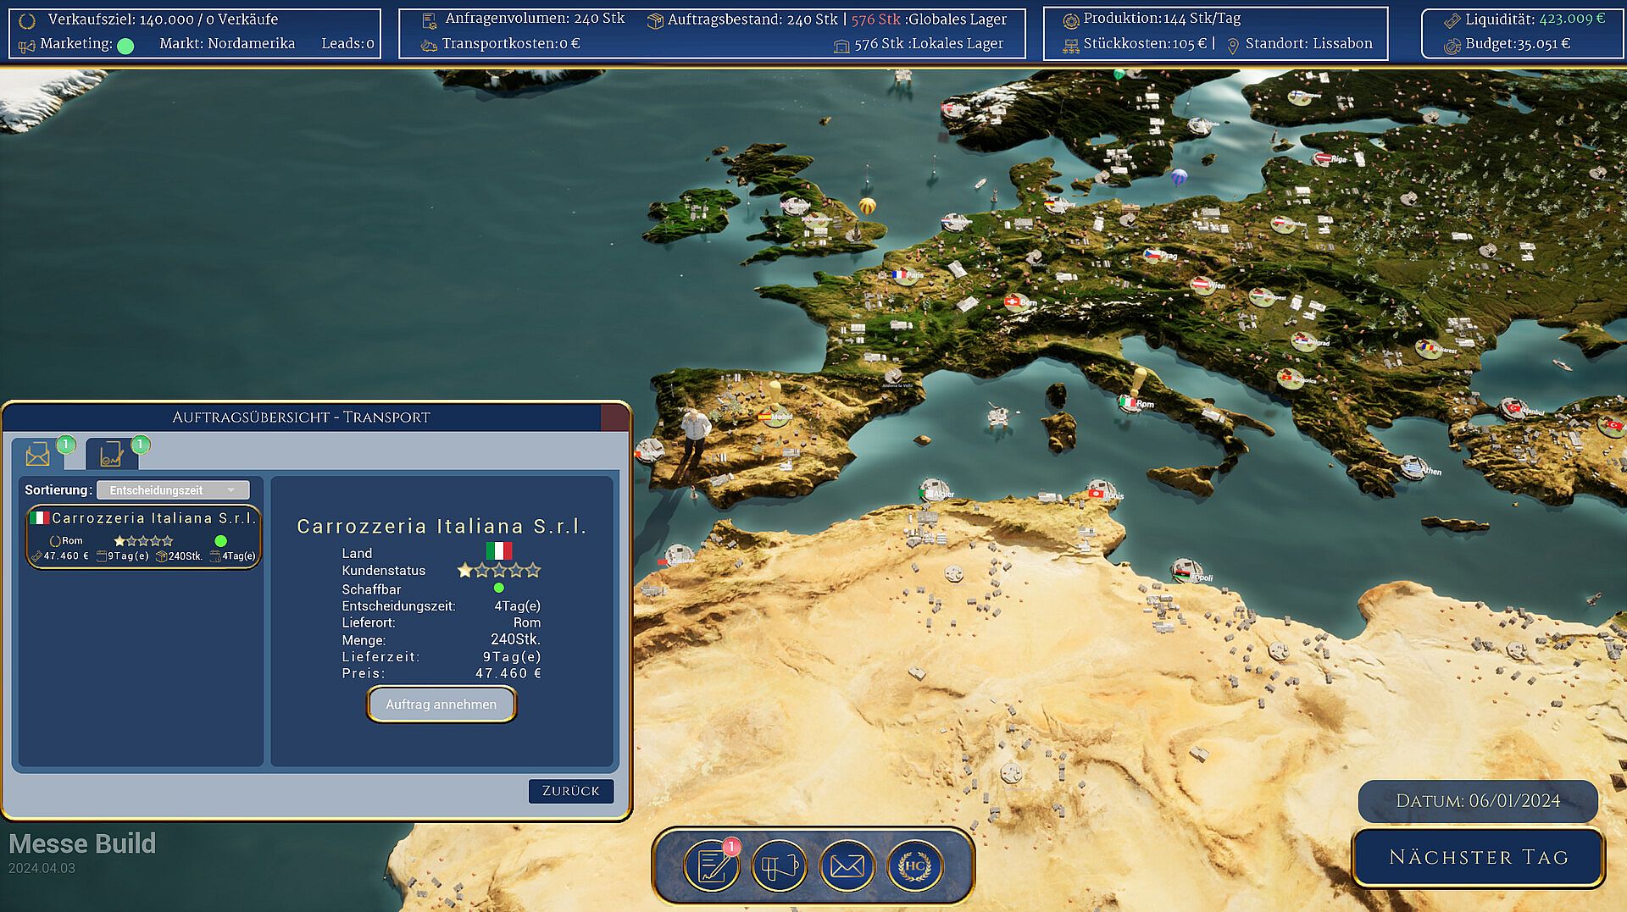Click the green Schaffbar indicator in details
Image resolution: width=1627 pixels, height=912 pixels.
coord(498,588)
